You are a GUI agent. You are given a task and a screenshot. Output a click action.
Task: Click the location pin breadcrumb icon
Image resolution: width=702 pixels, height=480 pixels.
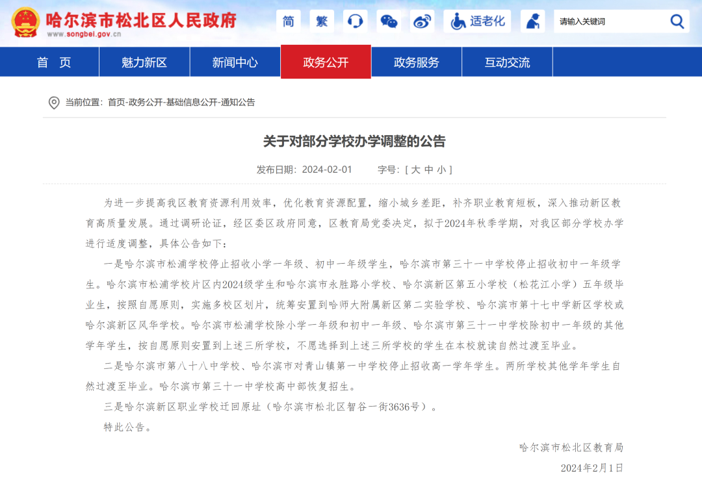pyautogui.click(x=54, y=103)
